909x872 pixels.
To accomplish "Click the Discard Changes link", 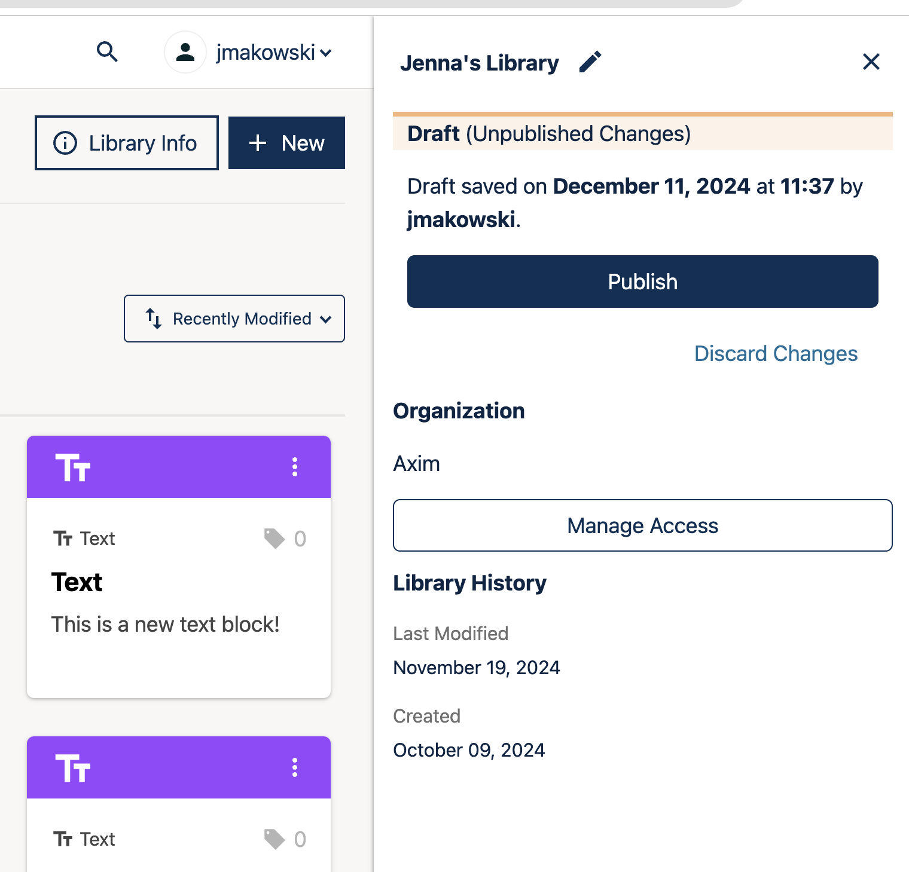I will point(776,353).
